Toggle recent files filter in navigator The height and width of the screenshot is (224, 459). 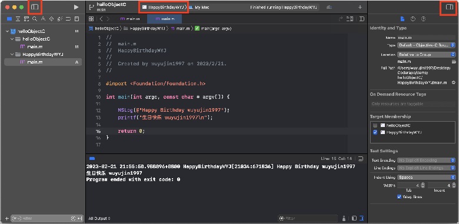coord(73,219)
